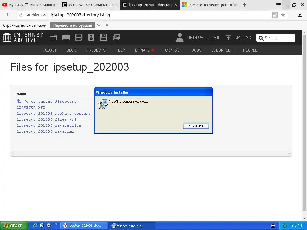Open the Internet Archive audio speaker icon
Image resolution: width=307 pixels, height=230 pixels.
click(x=91, y=37)
